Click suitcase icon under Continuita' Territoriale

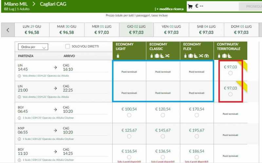pyautogui.click(x=224, y=56)
